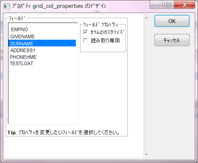The width and height of the screenshot is (198, 163).
Task: Confirm with the OK button
Action: 172,21
